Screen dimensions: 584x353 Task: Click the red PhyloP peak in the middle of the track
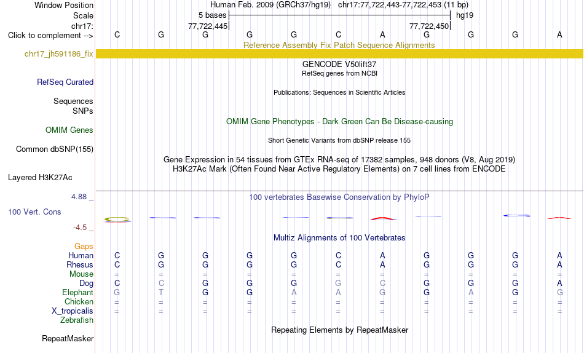pyautogui.click(x=383, y=218)
